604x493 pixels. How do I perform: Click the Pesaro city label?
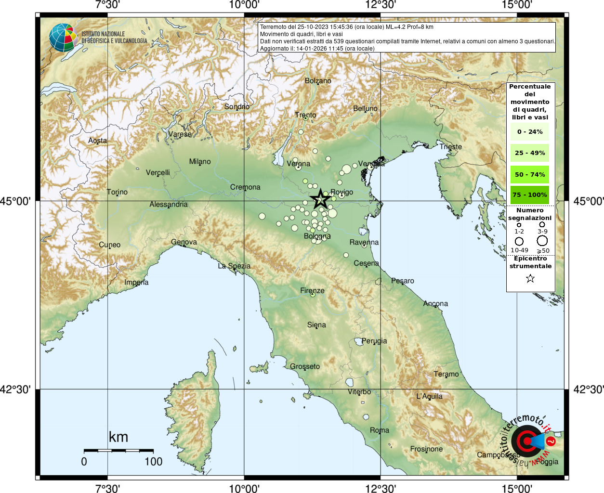tap(403, 281)
